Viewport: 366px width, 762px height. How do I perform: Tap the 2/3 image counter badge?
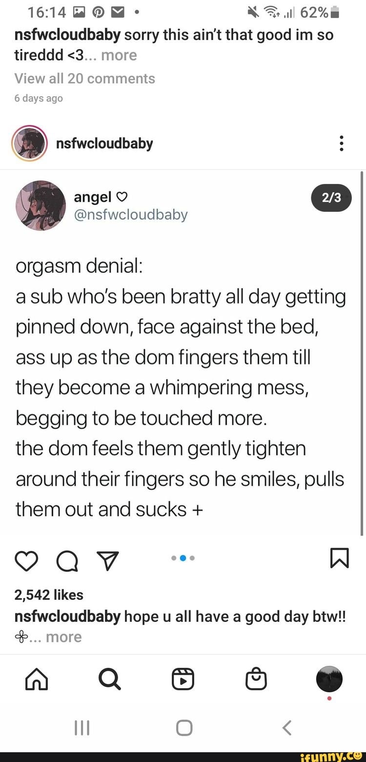pos(331,198)
